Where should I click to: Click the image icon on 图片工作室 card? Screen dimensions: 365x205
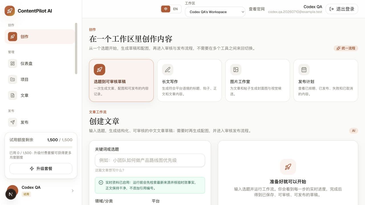tap(236, 69)
